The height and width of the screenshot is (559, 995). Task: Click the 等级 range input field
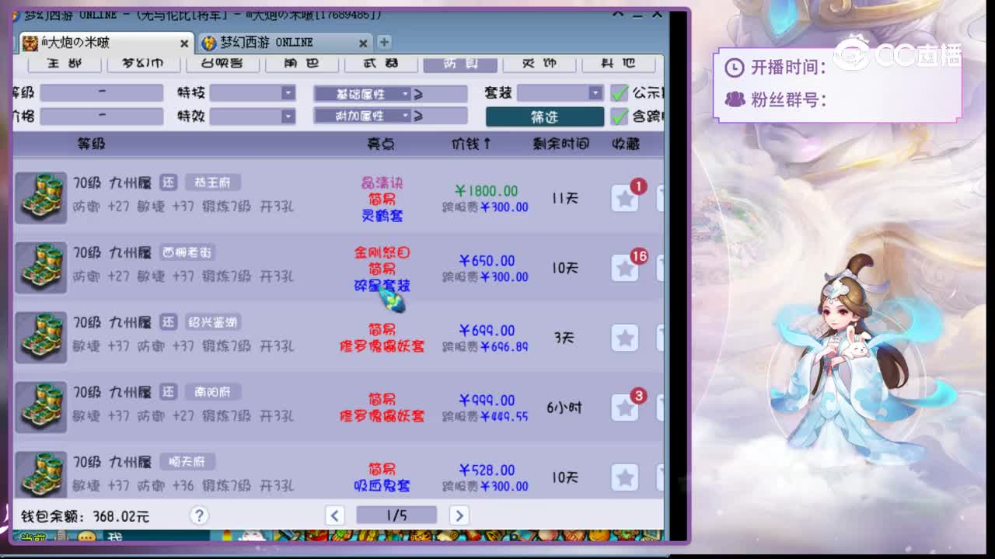[102, 93]
